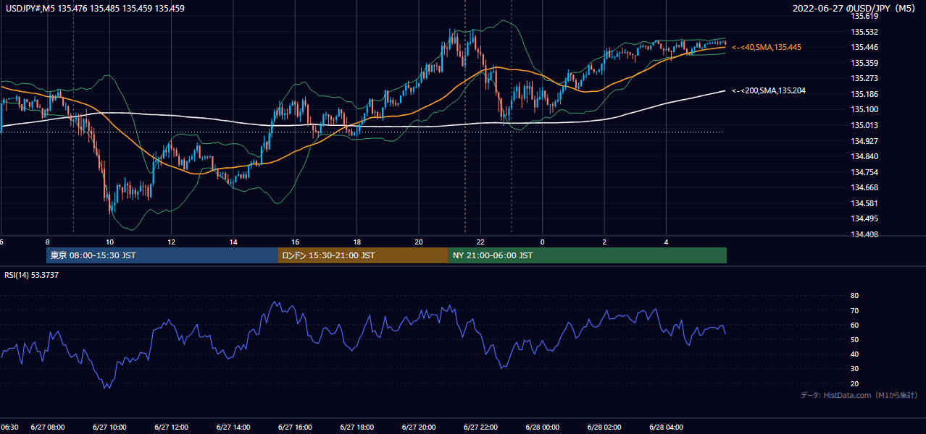The height and width of the screenshot is (434, 926).
Task: Click price level 135.359 on the axis
Action: (864, 63)
